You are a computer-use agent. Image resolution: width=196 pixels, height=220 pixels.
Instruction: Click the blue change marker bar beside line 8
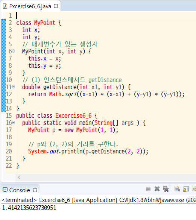(3, 66)
